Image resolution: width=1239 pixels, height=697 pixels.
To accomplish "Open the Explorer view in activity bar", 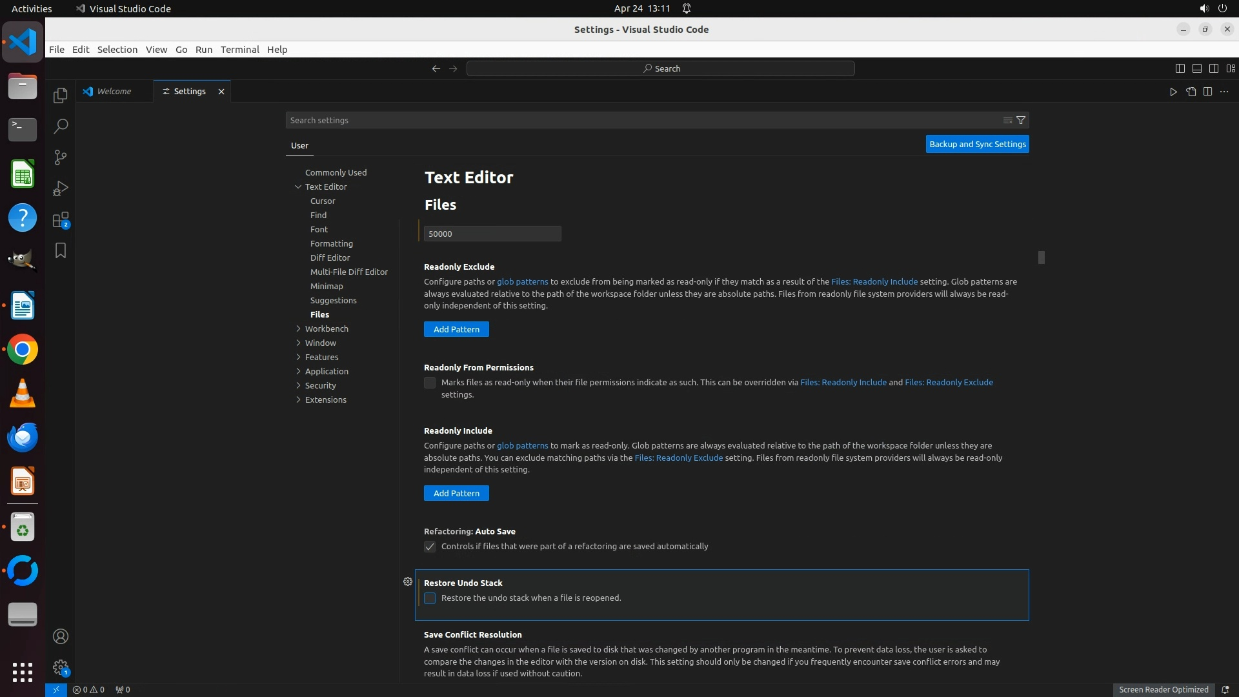I will [61, 96].
